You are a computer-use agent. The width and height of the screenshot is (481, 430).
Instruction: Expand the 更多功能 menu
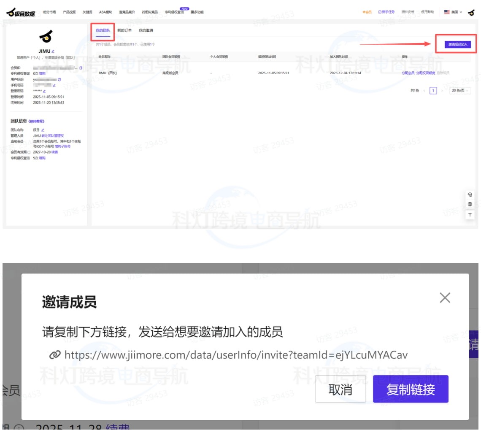tap(197, 12)
